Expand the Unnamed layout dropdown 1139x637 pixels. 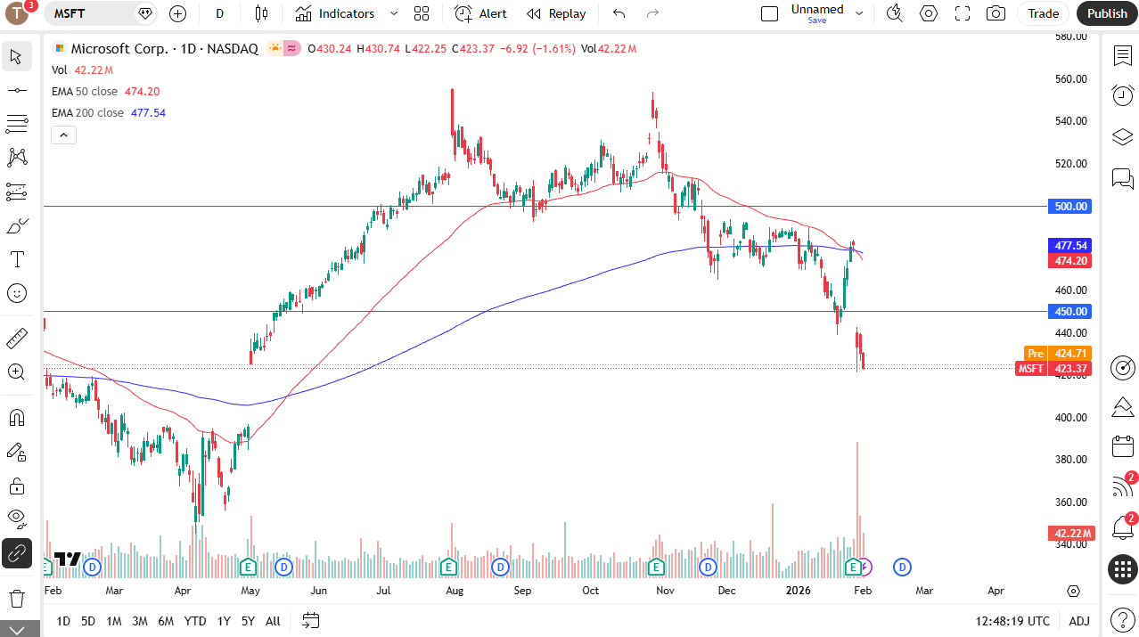(x=859, y=13)
